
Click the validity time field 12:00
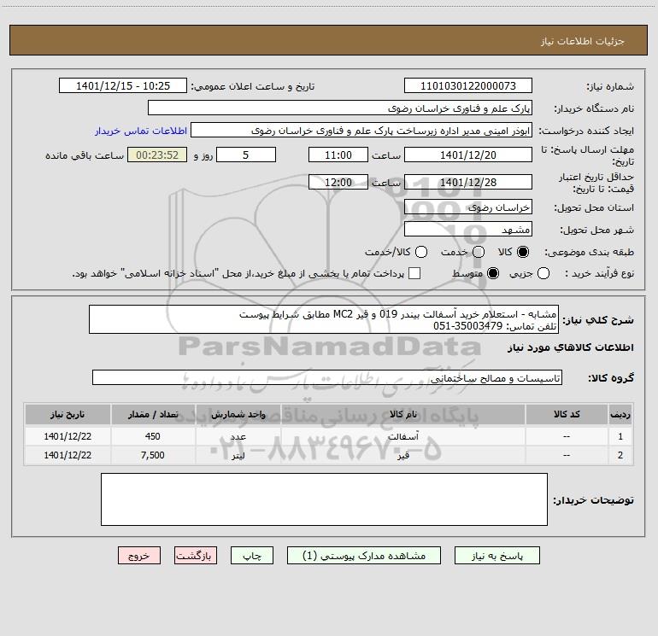[338, 182]
